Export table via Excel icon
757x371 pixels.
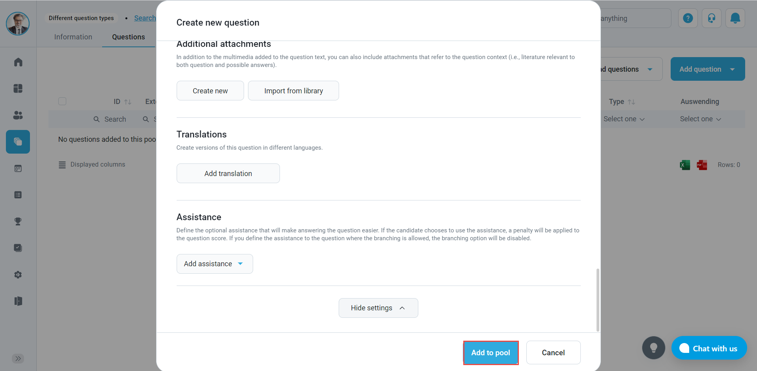[x=685, y=165]
